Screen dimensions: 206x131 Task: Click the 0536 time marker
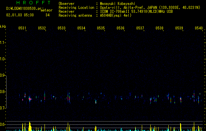[121, 28]
